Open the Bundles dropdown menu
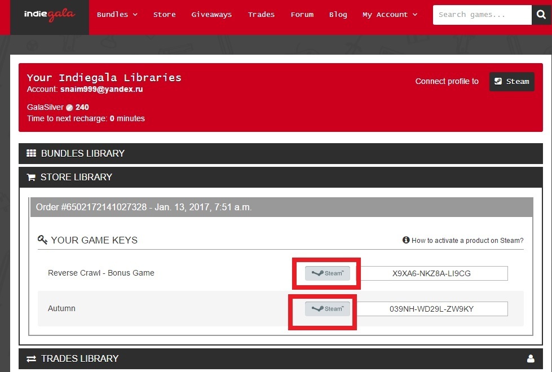 click(x=117, y=15)
